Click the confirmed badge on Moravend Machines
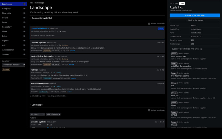This screenshot has width=222, height=139. pyautogui.click(x=43, y=92)
